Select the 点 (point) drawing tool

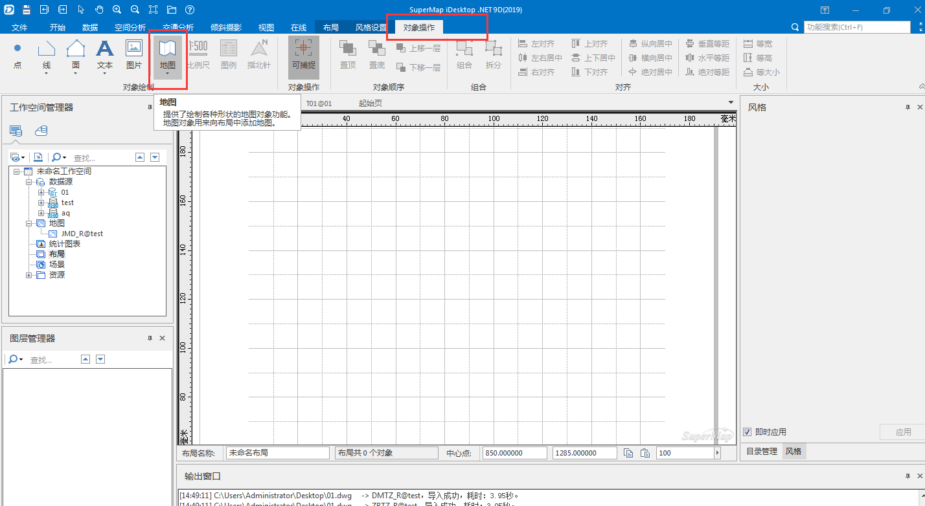(x=17, y=55)
